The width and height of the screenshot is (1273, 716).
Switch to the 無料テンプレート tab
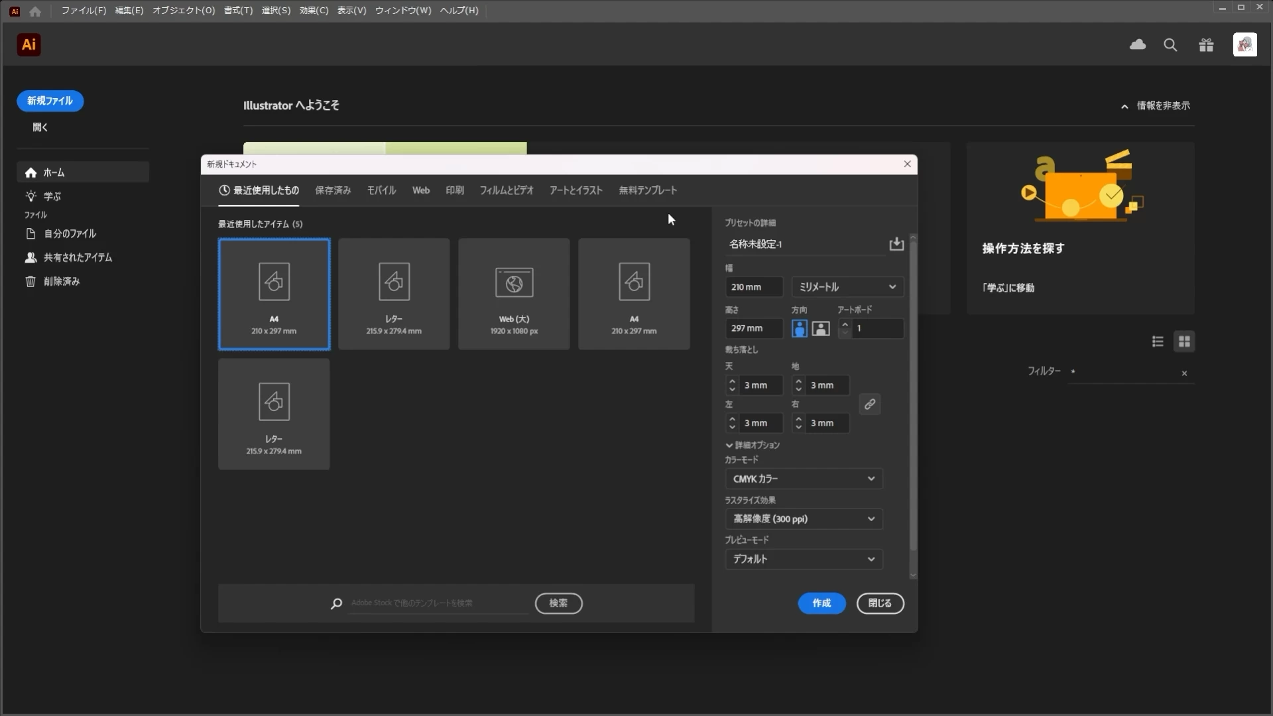(x=648, y=190)
